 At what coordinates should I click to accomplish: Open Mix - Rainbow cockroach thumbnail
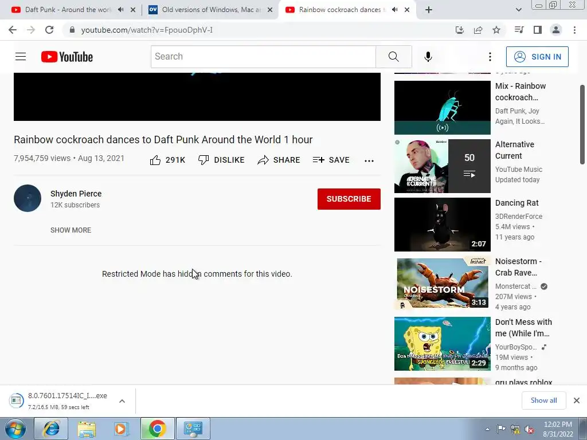tap(442, 108)
